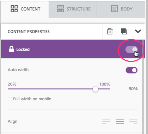148x134 pixels.
Task: Toggle the Locked switch off
Action: coord(131,49)
